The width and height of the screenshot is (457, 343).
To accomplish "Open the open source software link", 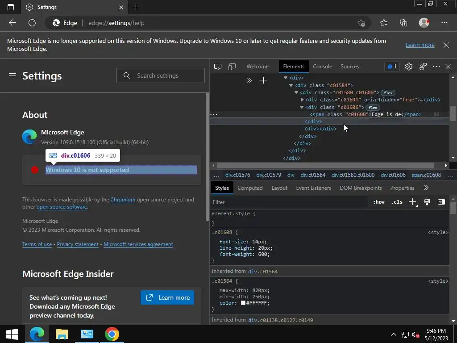I will point(62,207).
